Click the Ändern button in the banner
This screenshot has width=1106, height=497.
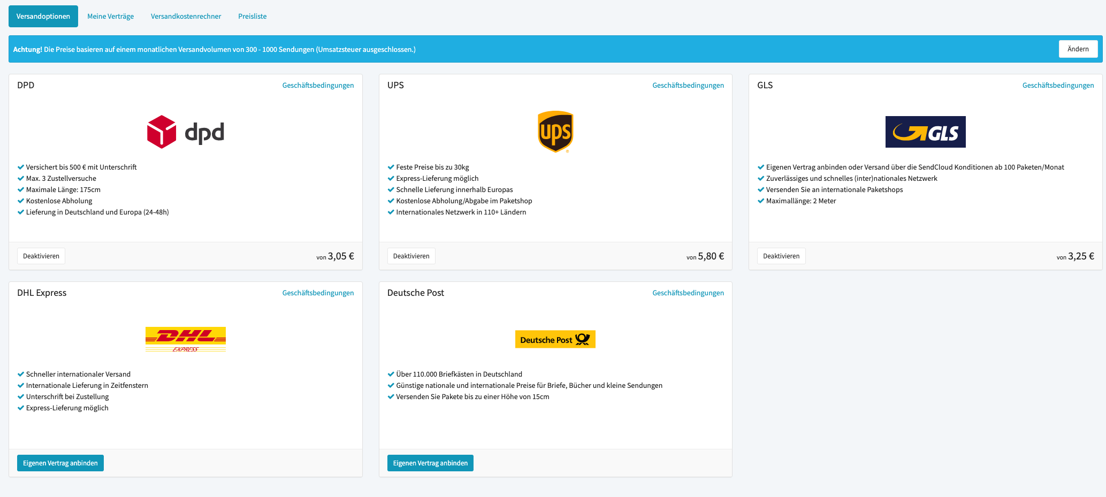point(1078,49)
